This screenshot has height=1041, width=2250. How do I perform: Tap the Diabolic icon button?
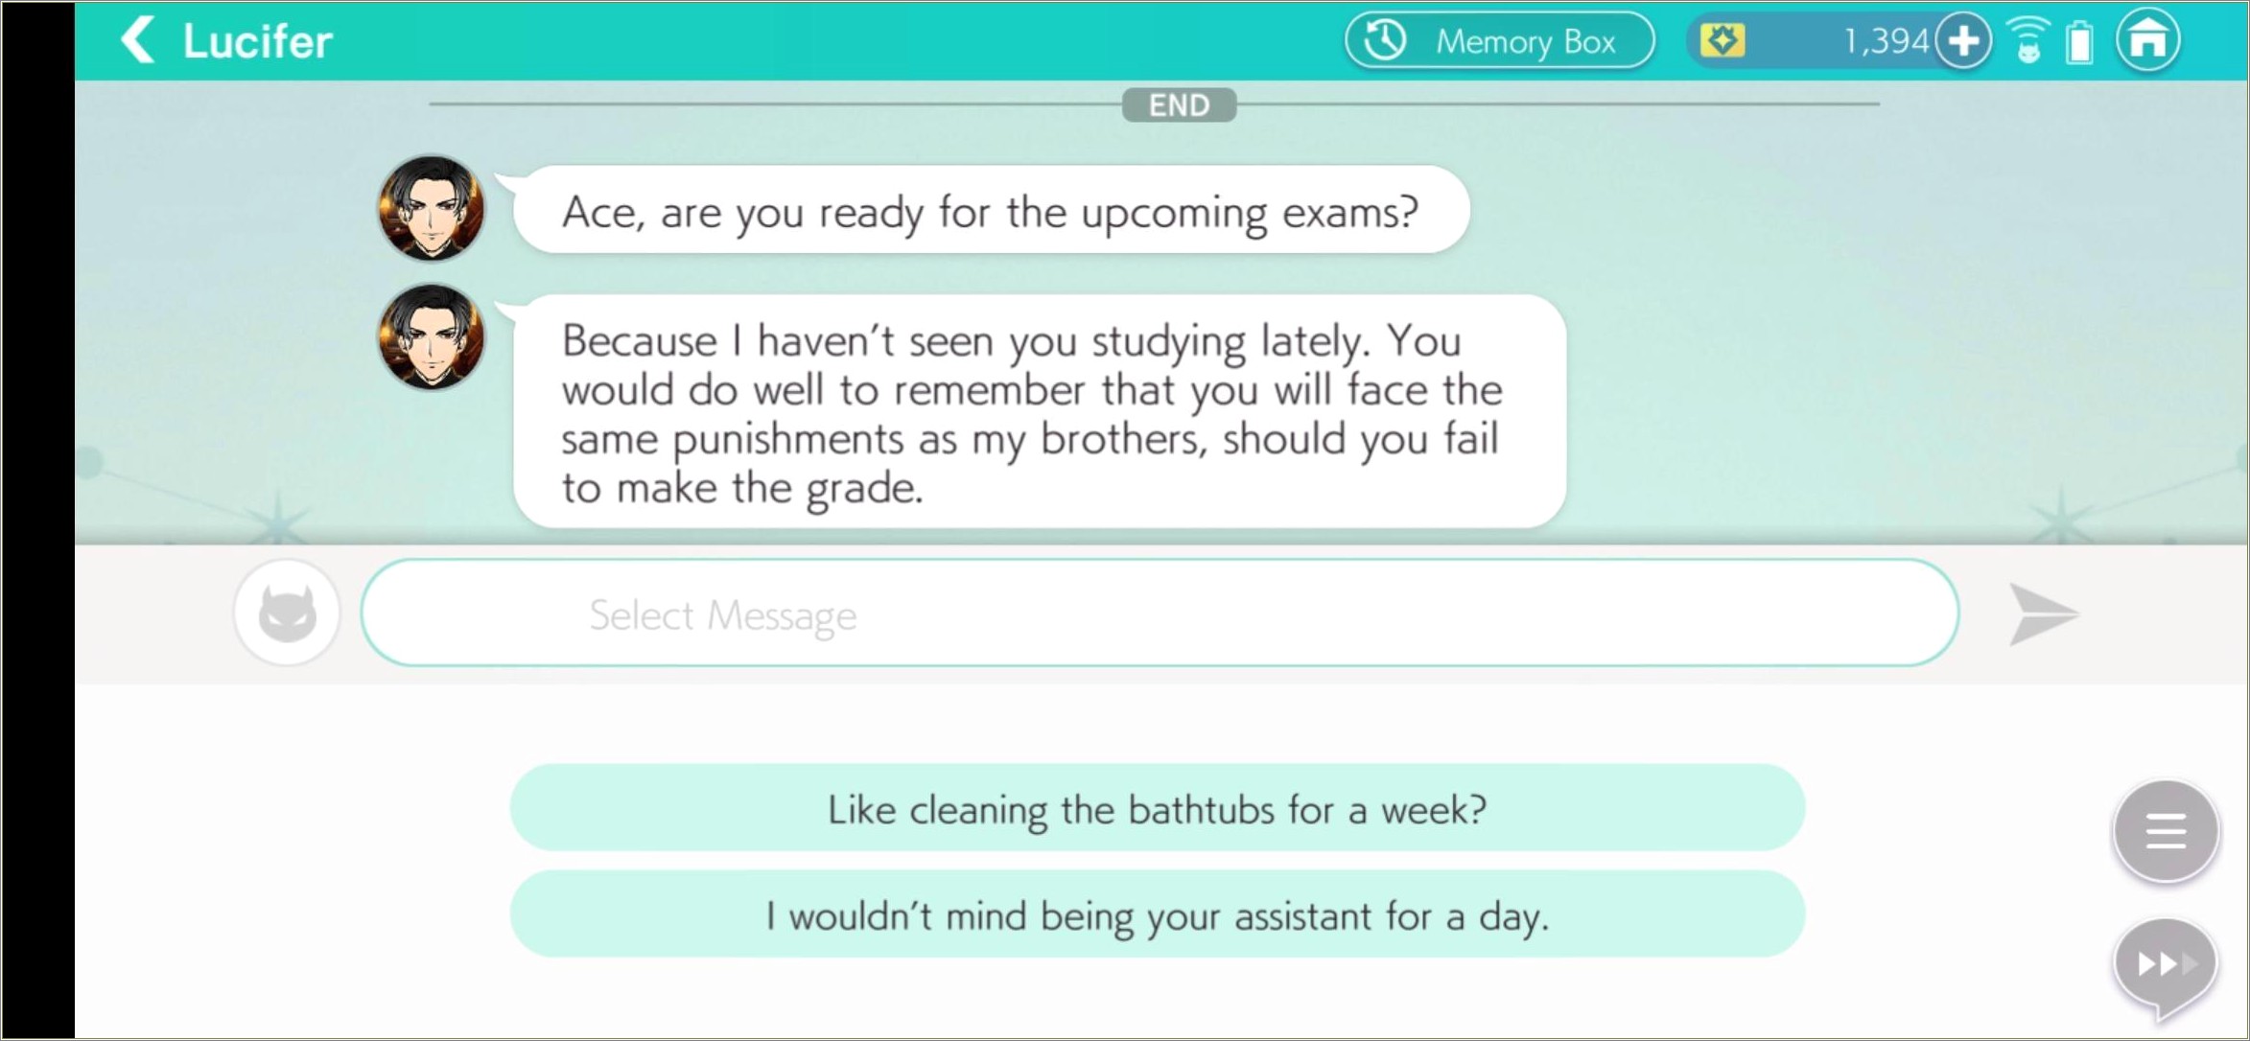coord(287,613)
